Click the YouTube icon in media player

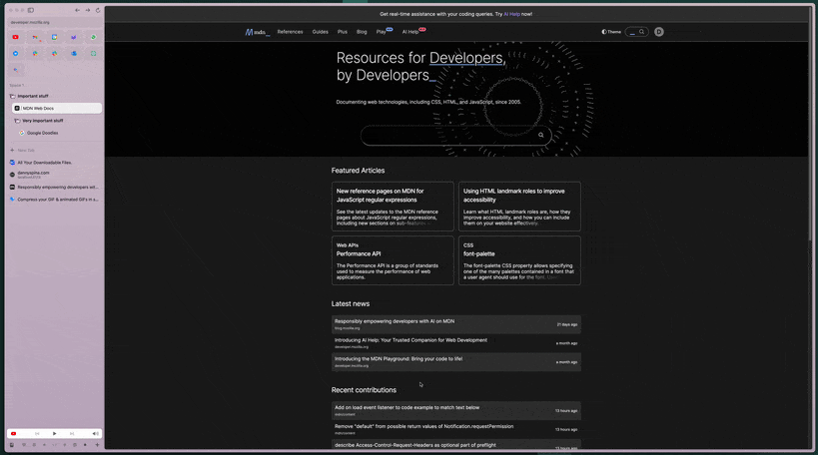pos(14,434)
